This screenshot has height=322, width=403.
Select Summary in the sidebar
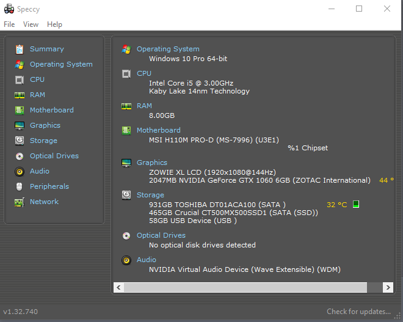click(x=47, y=49)
